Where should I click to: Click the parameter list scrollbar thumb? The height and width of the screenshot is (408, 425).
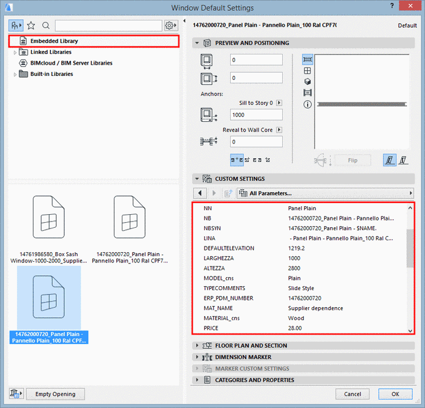[410, 248]
